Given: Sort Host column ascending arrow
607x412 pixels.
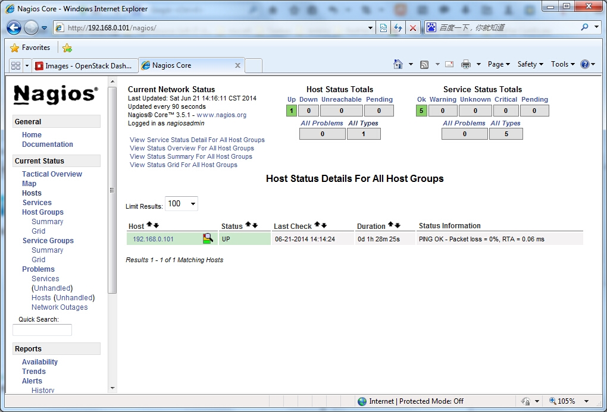Looking at the screenshot, I should [x=149, y=225].
